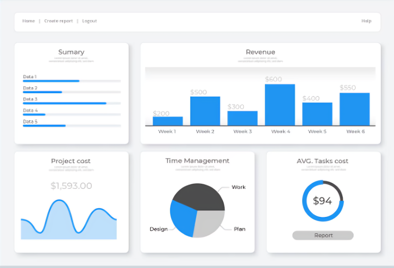394x268 pixels.
Task: Click the Week 2 $500 bar
Action: click(x=205, y=111)
